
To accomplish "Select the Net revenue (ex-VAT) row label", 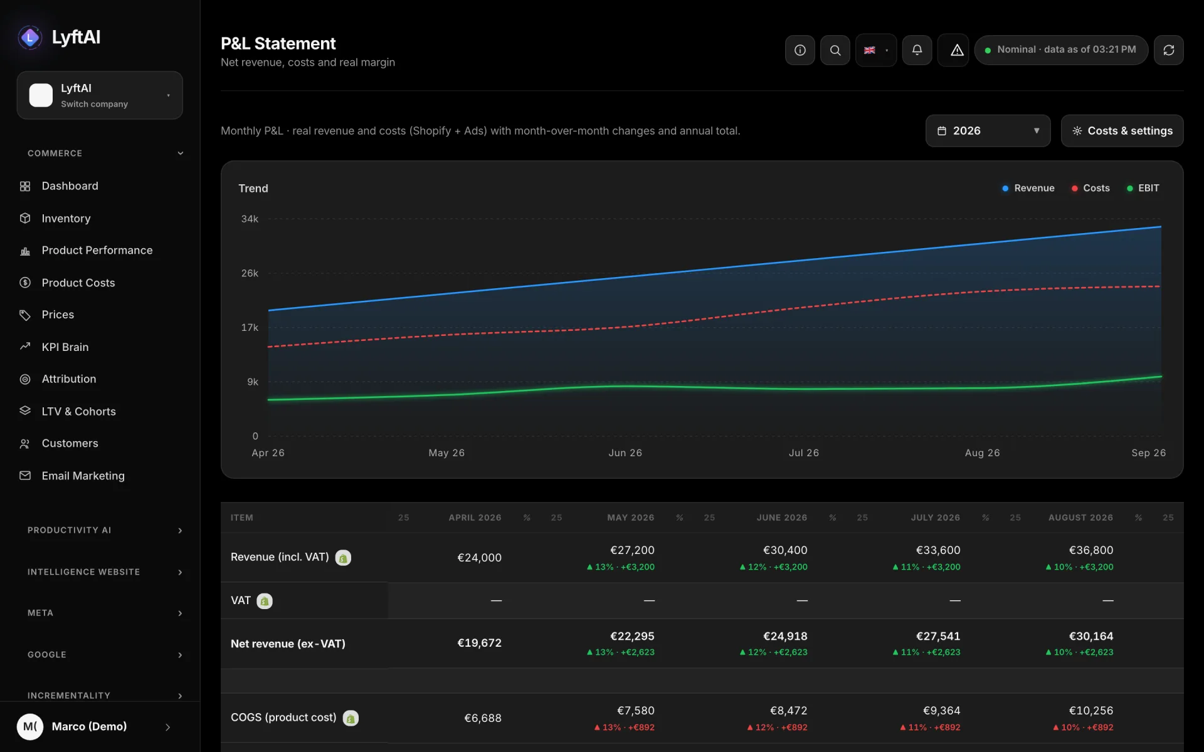I will (x=288, y=644).
